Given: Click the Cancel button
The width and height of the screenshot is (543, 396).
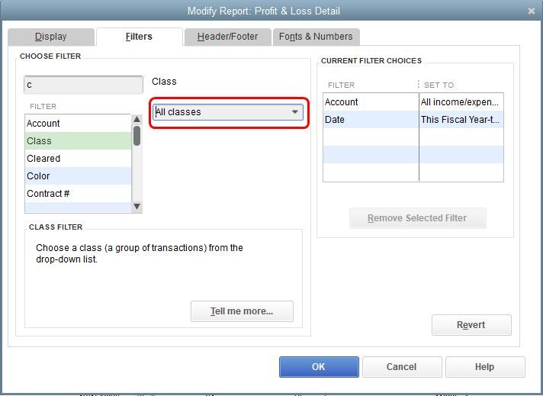Looking at the screenshot, I should click(x=402, y=367).
